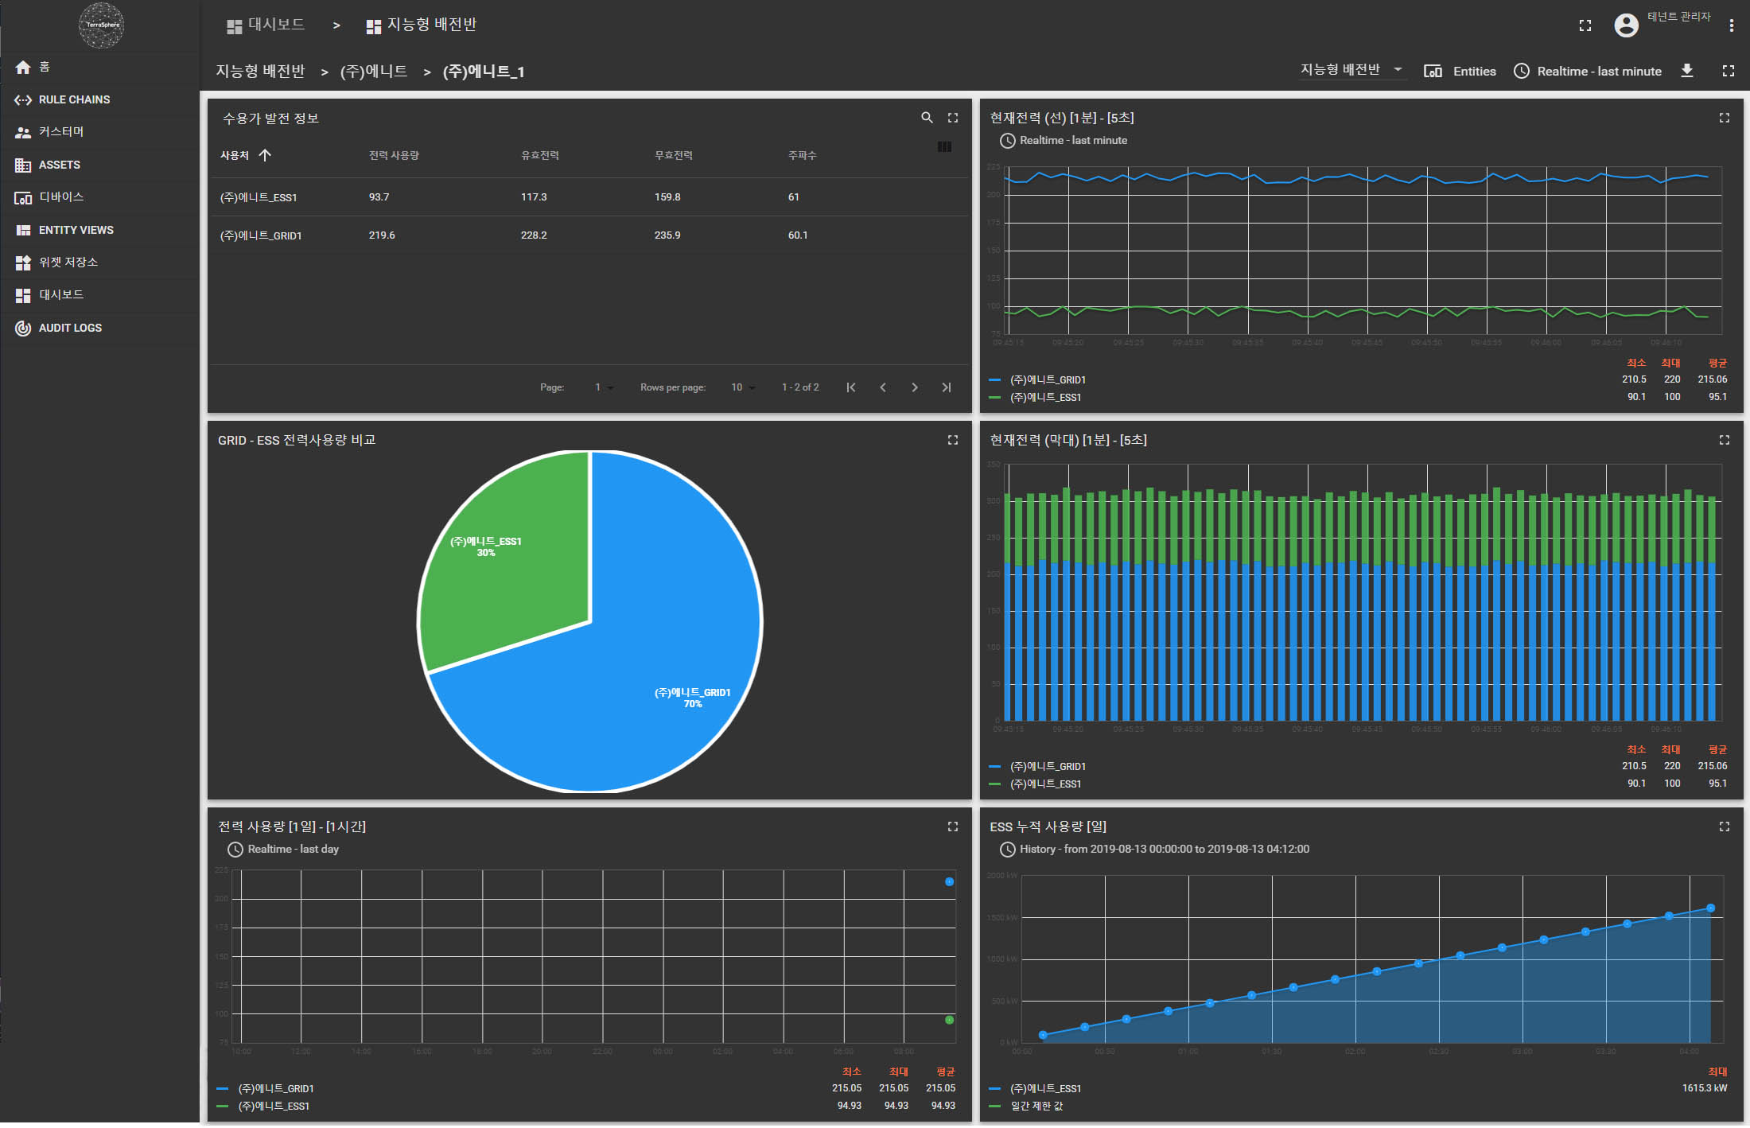The image size is (1750, 1128).
Task: Click the blue data point in 전력 사용량 chart
Action: pyautogui.click(x=949, y=881)
